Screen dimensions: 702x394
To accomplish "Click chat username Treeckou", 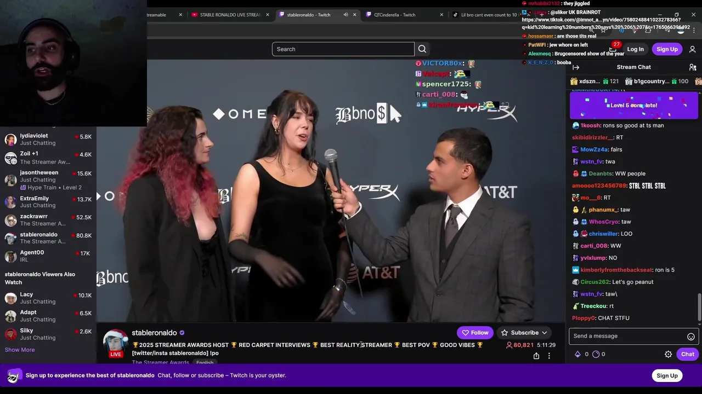I will tap(593, 306).
